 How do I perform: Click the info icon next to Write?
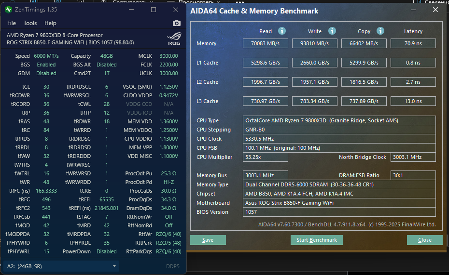(332, 31)
